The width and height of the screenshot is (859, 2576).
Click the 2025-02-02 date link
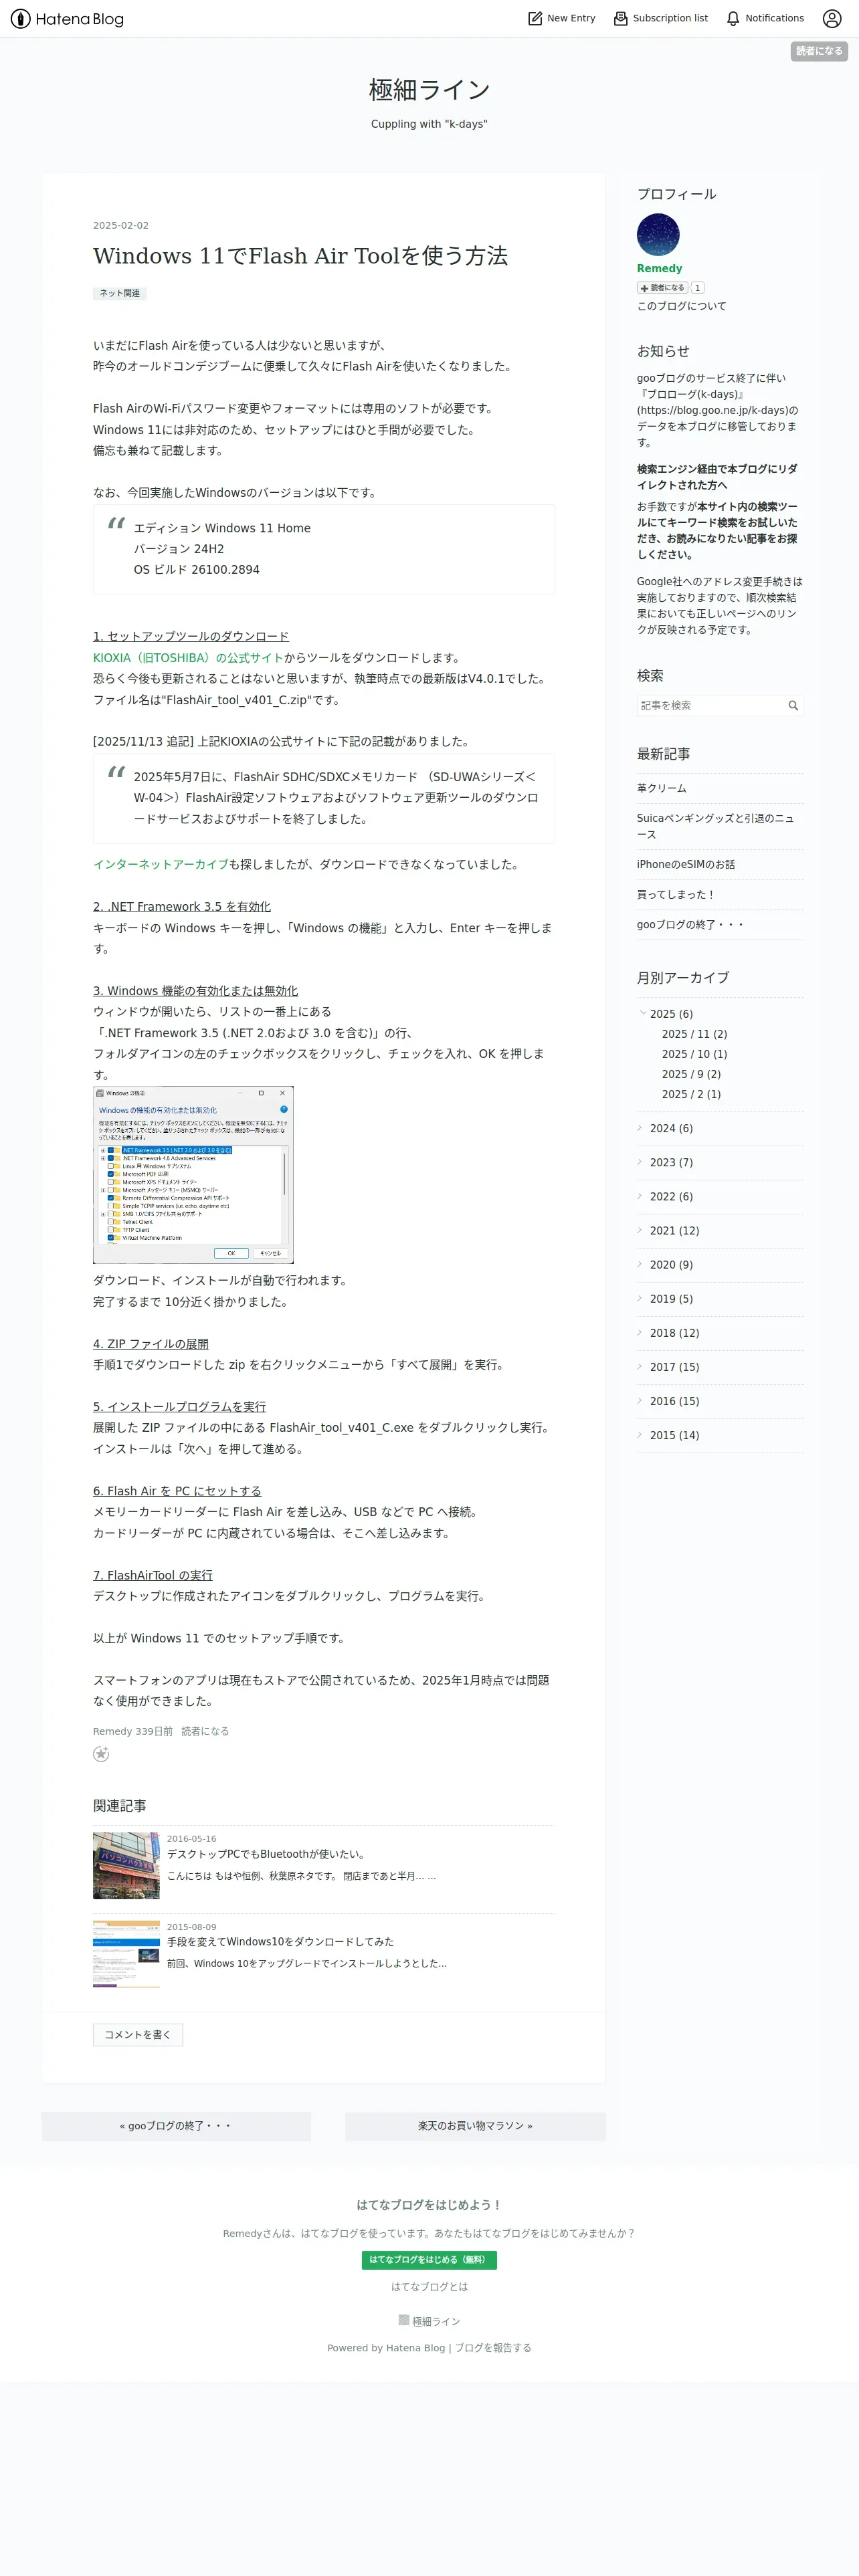121,226
